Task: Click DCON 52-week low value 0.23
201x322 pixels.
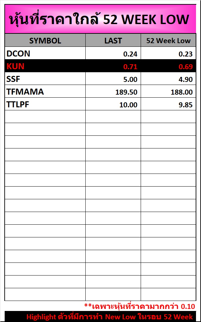Action: click(x=186, y=54)
